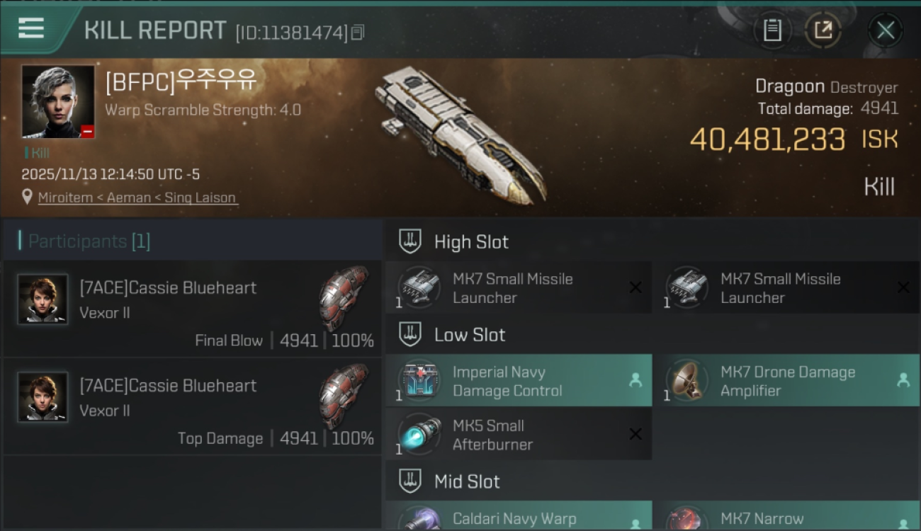Open Final Blow participant Cassie Blueheart
Viewport: 921px width, 531px height.
point(191,309)
